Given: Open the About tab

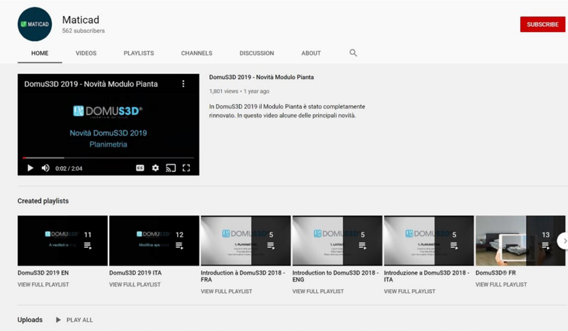Looking at the screenshot, I should (311, 53).
